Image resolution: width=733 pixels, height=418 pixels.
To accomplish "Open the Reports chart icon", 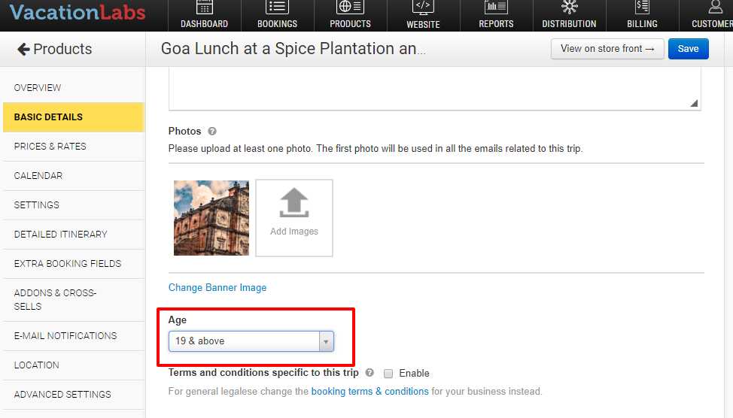I will (496, 8).
